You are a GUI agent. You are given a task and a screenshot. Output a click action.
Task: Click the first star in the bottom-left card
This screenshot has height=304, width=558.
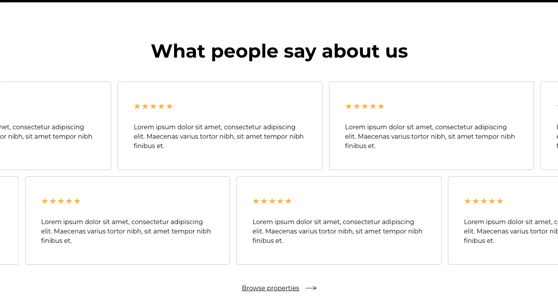coord(45,201)
